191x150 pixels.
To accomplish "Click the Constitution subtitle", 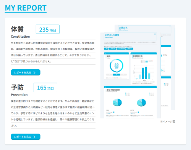I will 20,37.
